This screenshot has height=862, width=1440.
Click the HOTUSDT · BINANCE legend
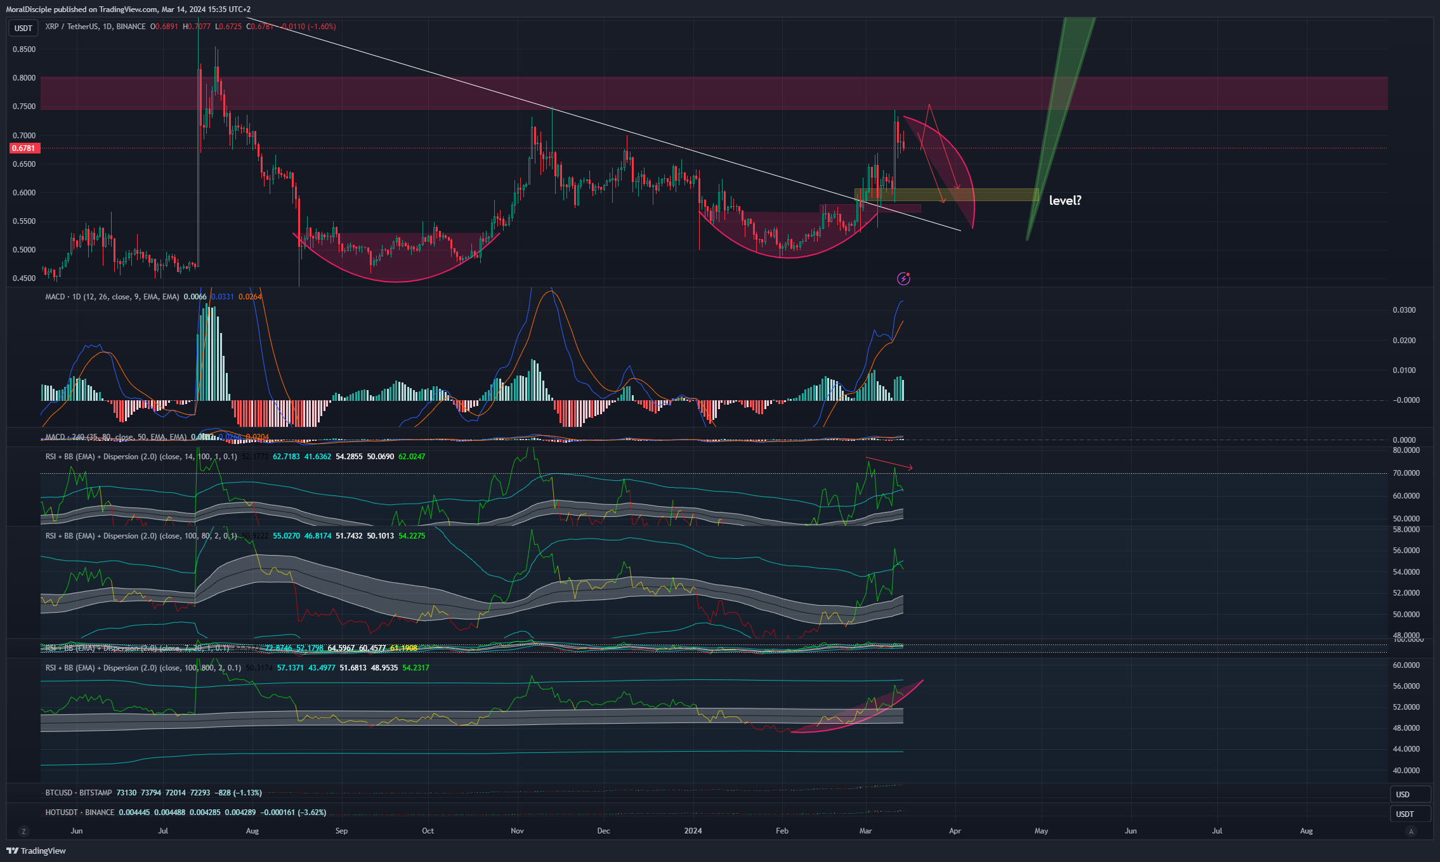80,813
